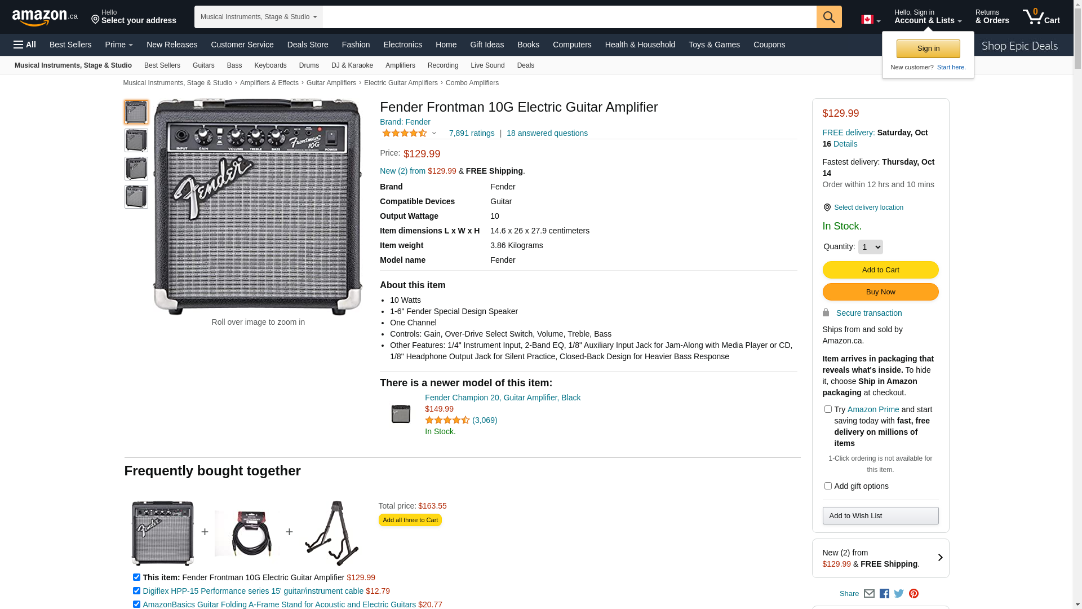This screenshot has height=609, width=1082.
Task: Select Amplifiers in the subnavigation bar
Action: (x=400, y=65)
